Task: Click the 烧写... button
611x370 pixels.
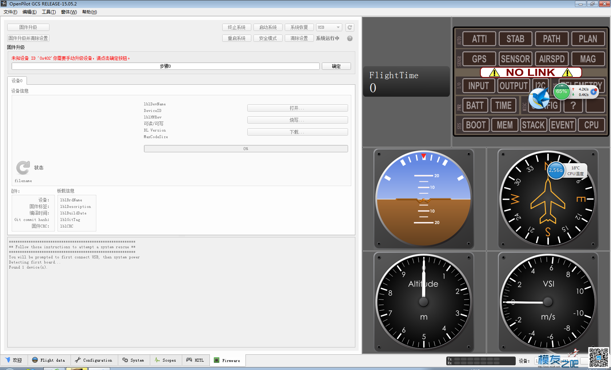Action: (x=297, y=120)
